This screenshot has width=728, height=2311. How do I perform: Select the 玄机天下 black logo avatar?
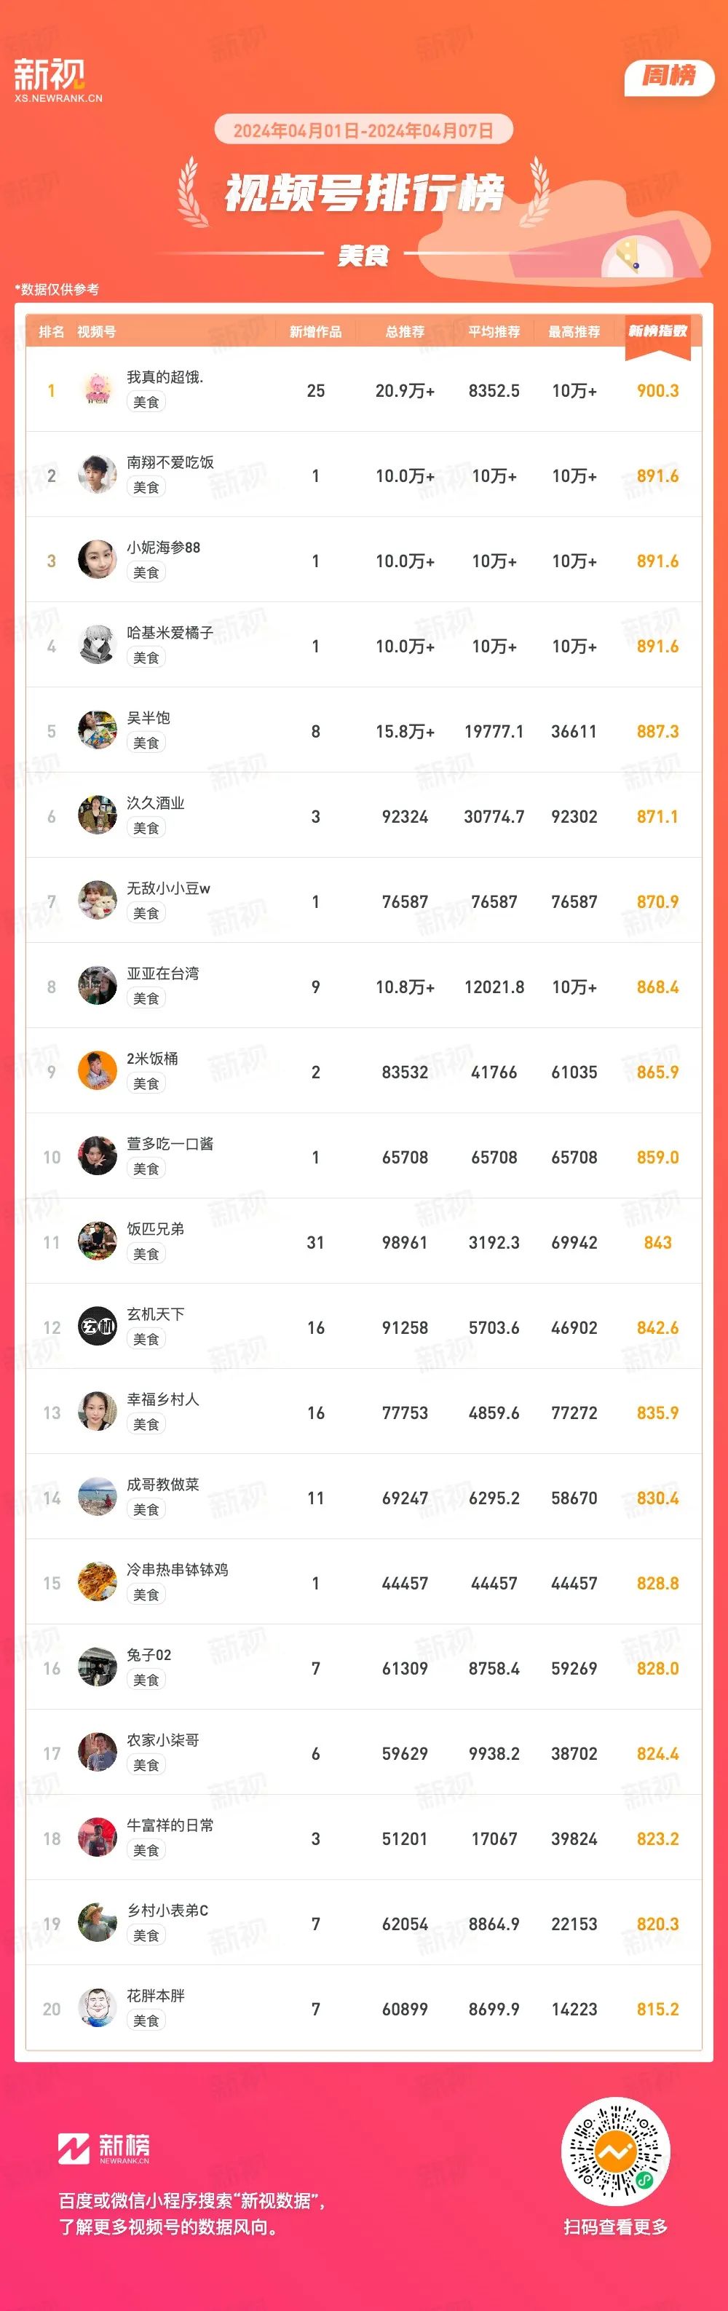97,1327
